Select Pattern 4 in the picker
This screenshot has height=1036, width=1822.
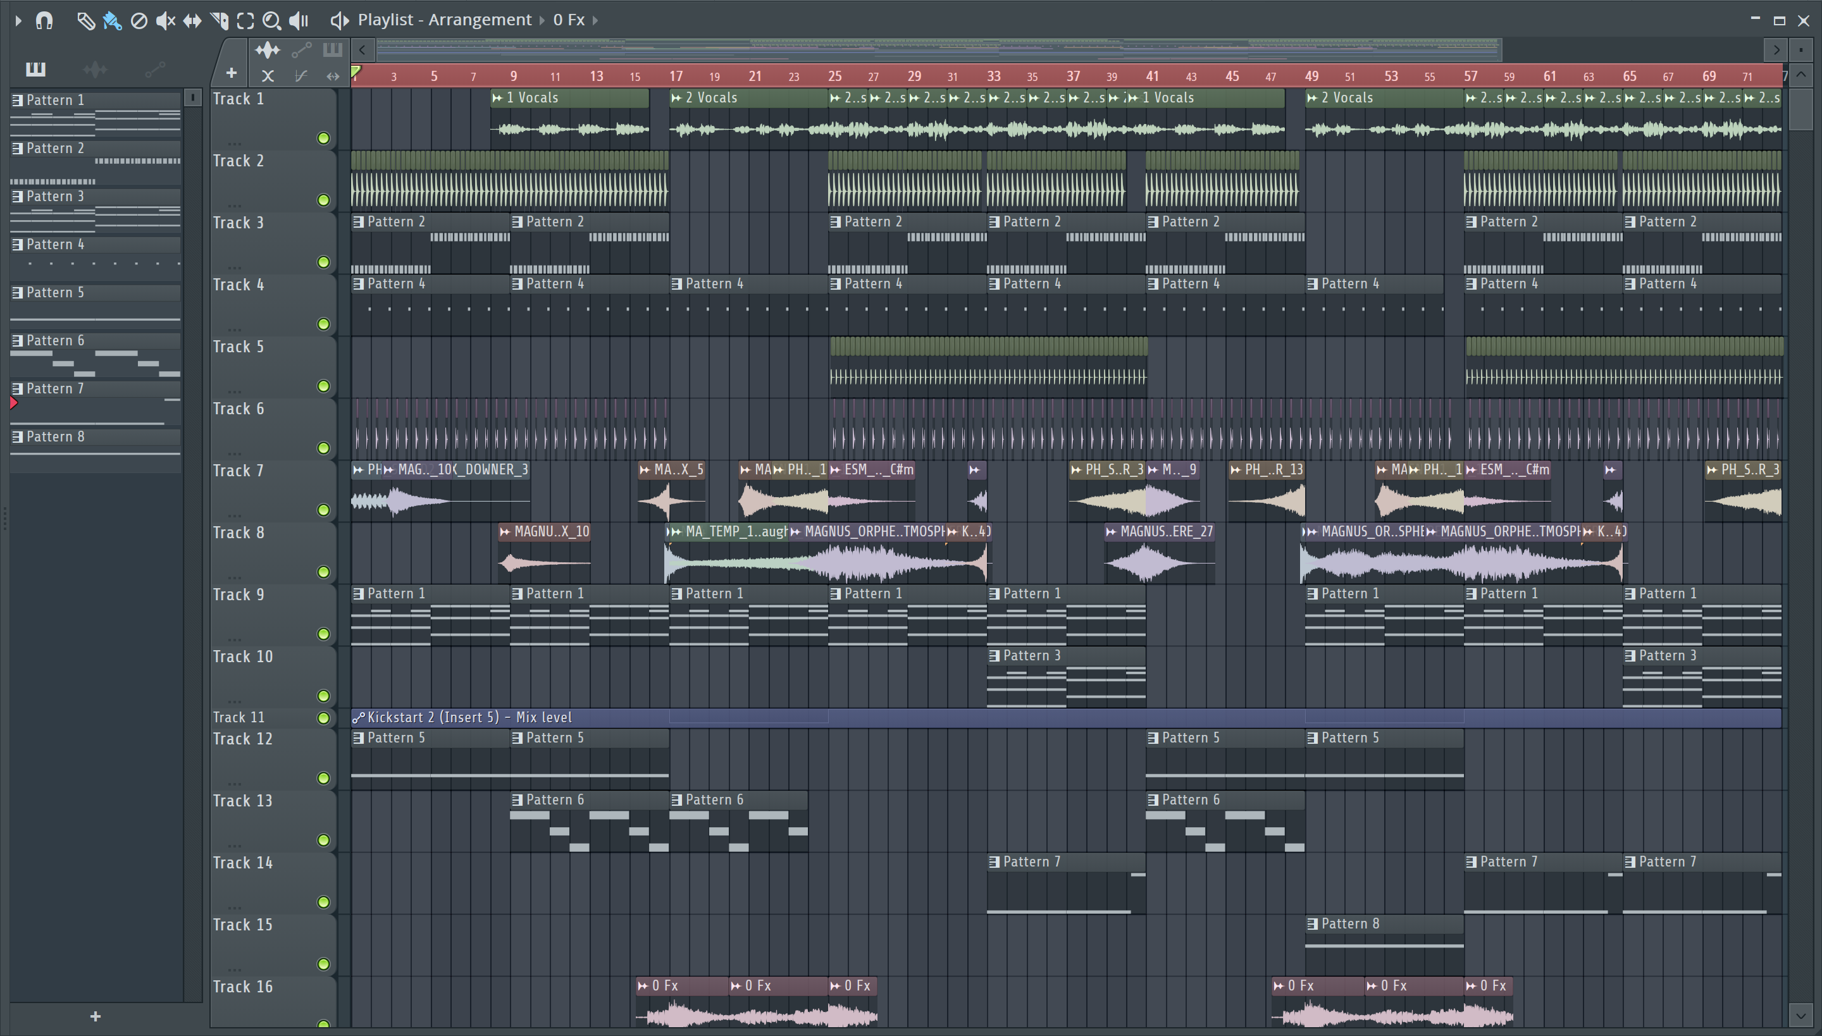pyautogui.click(x=96, y=259)
